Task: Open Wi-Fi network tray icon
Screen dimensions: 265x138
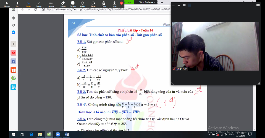Action: [222, 135]
